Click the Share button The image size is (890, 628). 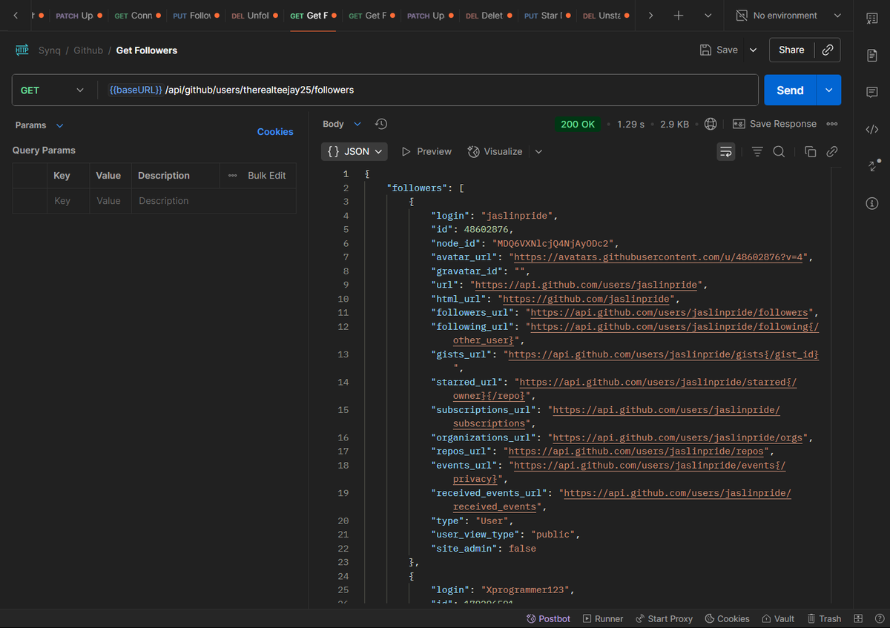[791, 50]
